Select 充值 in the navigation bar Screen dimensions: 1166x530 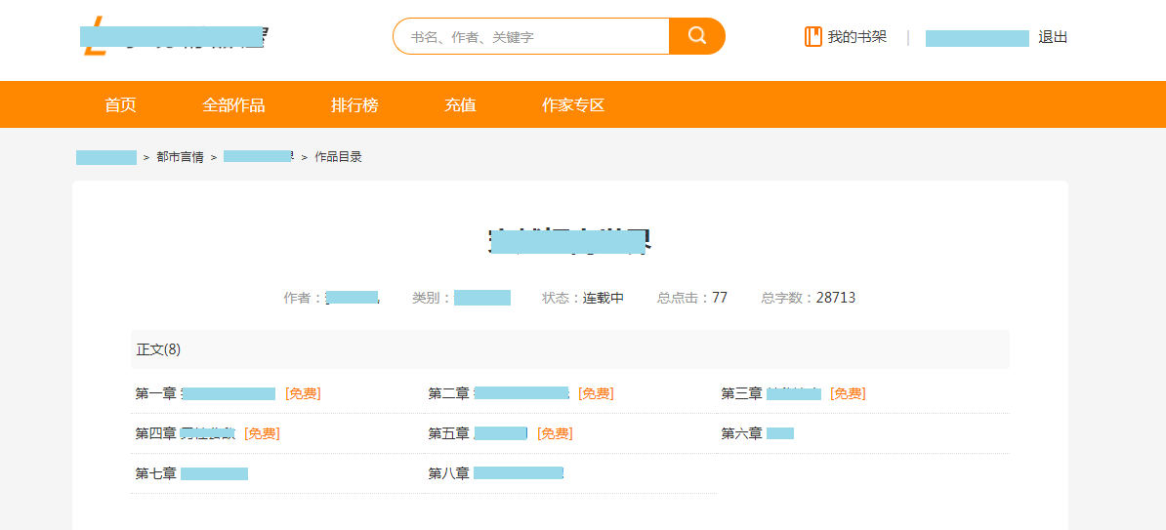[x=460, y=105]
